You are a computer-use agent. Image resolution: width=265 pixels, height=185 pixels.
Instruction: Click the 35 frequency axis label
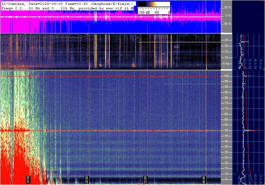(226, 147)
